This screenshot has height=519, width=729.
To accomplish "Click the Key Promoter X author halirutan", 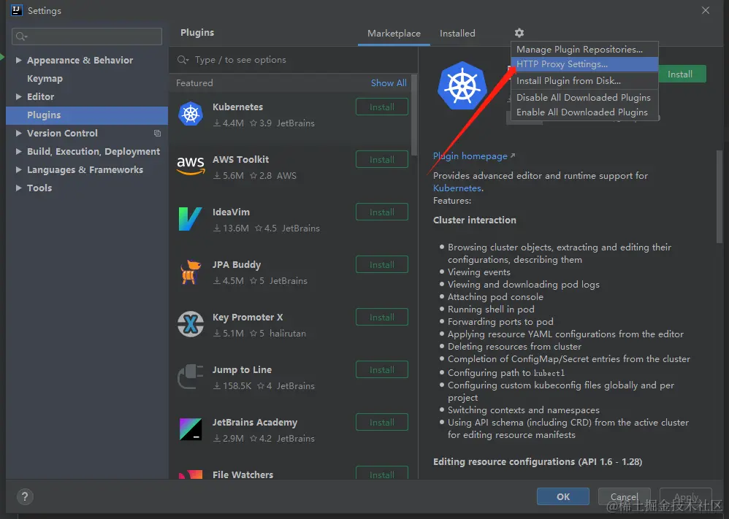I will 288,333.
